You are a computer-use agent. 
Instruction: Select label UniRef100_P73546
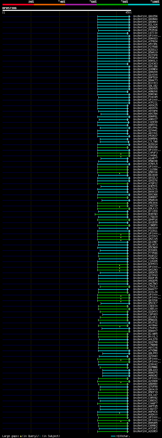tap(145, 253)
